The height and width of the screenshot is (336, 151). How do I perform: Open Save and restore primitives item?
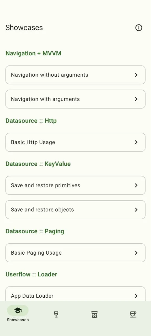(75, 185)
